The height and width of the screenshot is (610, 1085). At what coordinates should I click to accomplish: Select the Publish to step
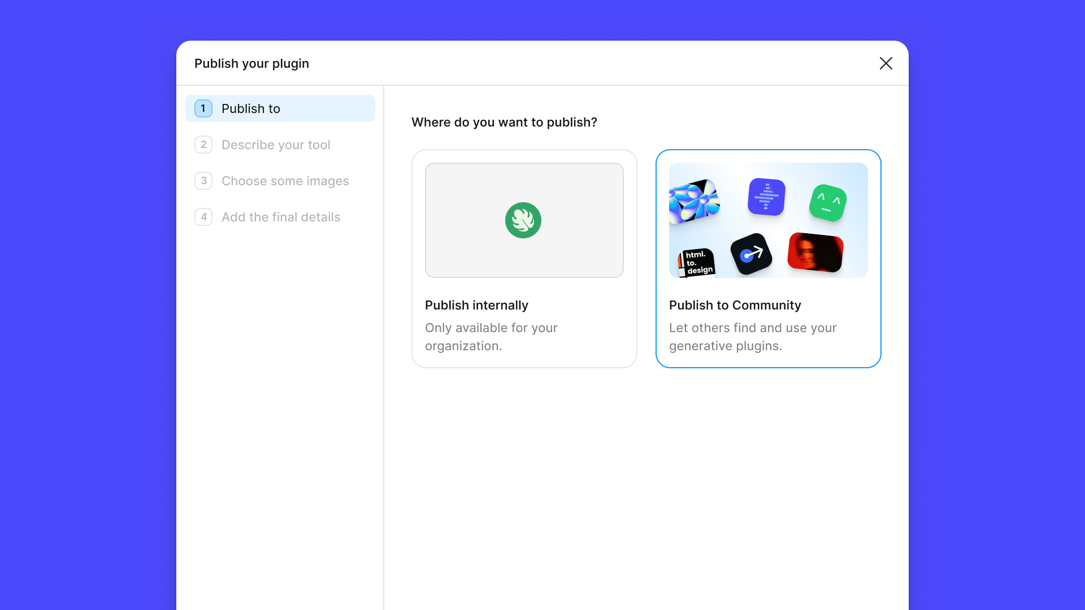click(x=280, y=108)
